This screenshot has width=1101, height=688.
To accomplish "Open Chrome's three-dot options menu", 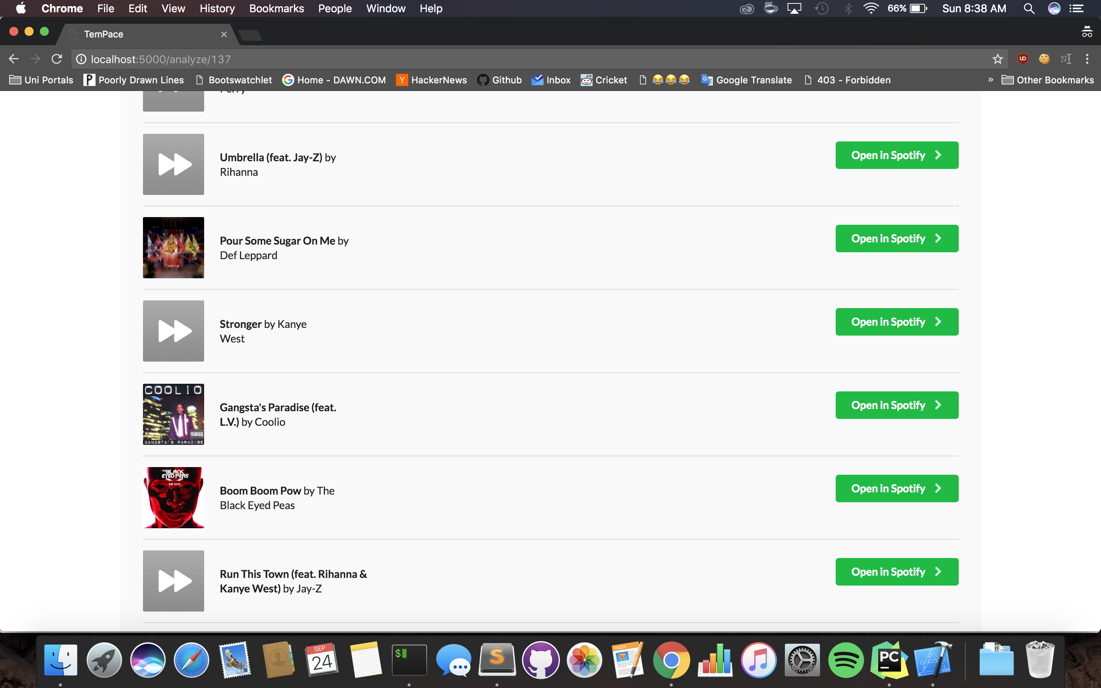I will click(x=1087, y=59).
